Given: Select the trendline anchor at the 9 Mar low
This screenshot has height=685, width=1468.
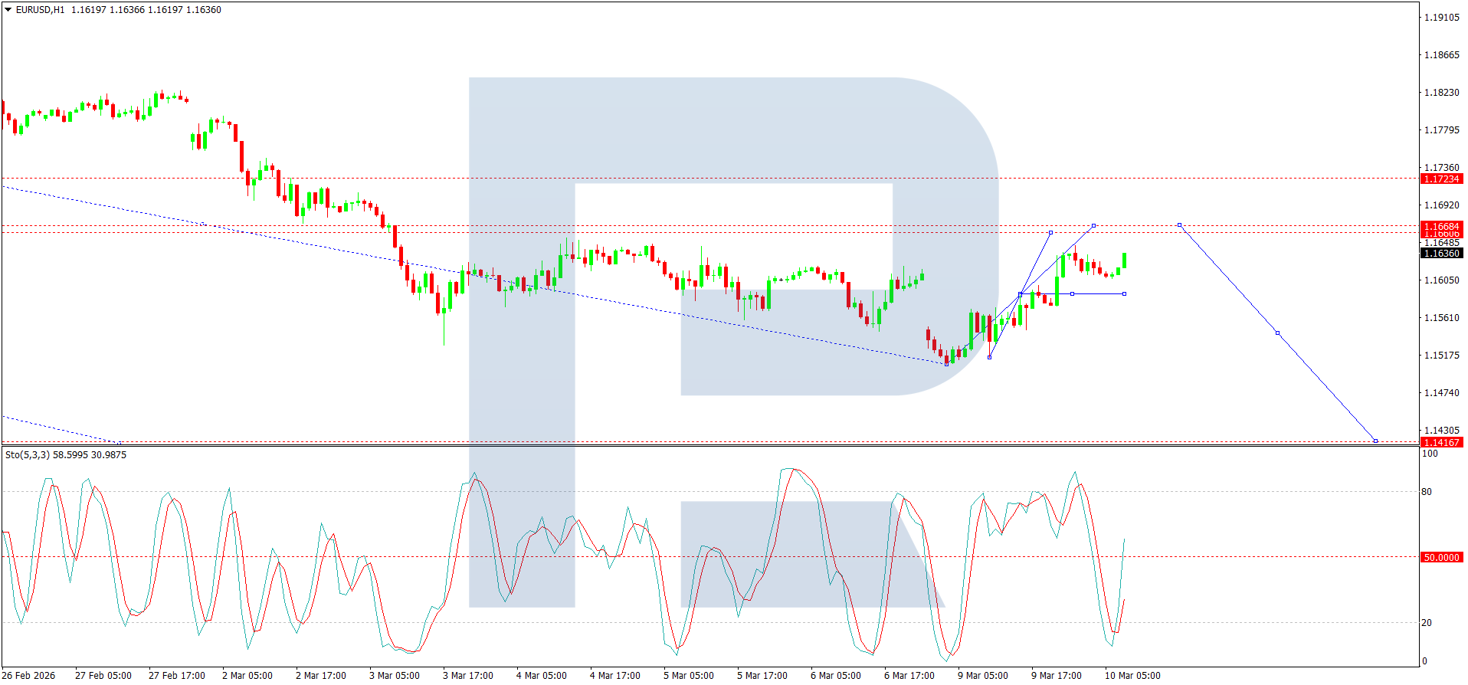Looking at the screenshot, I should coord(946,364).
